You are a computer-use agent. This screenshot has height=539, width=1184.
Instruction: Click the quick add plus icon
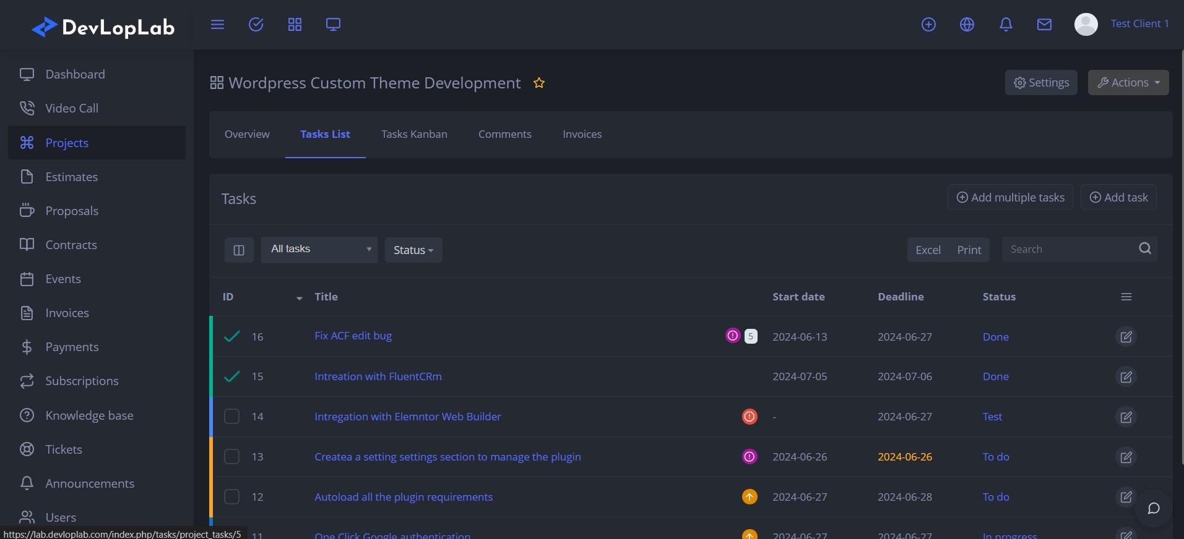pyautogui.click(x=928, y=25)
